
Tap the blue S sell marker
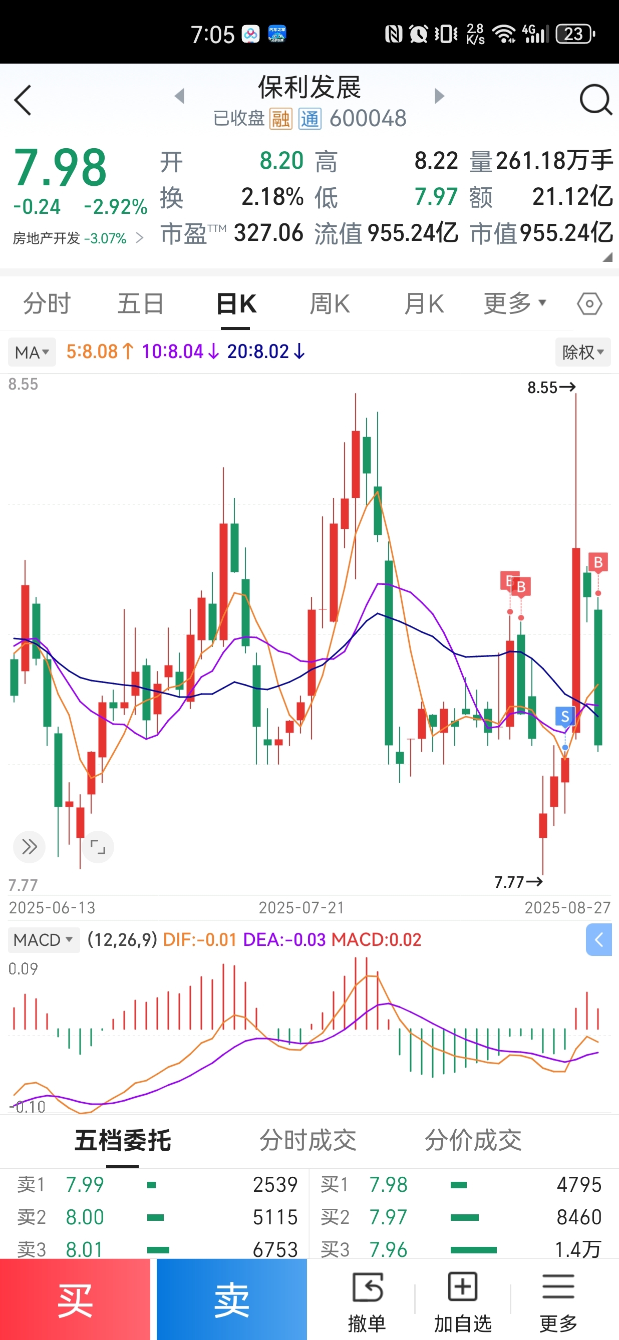565,716
